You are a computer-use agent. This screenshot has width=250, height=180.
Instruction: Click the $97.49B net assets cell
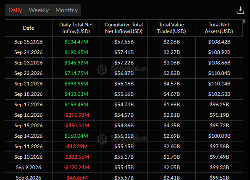(x=219, y=157)
